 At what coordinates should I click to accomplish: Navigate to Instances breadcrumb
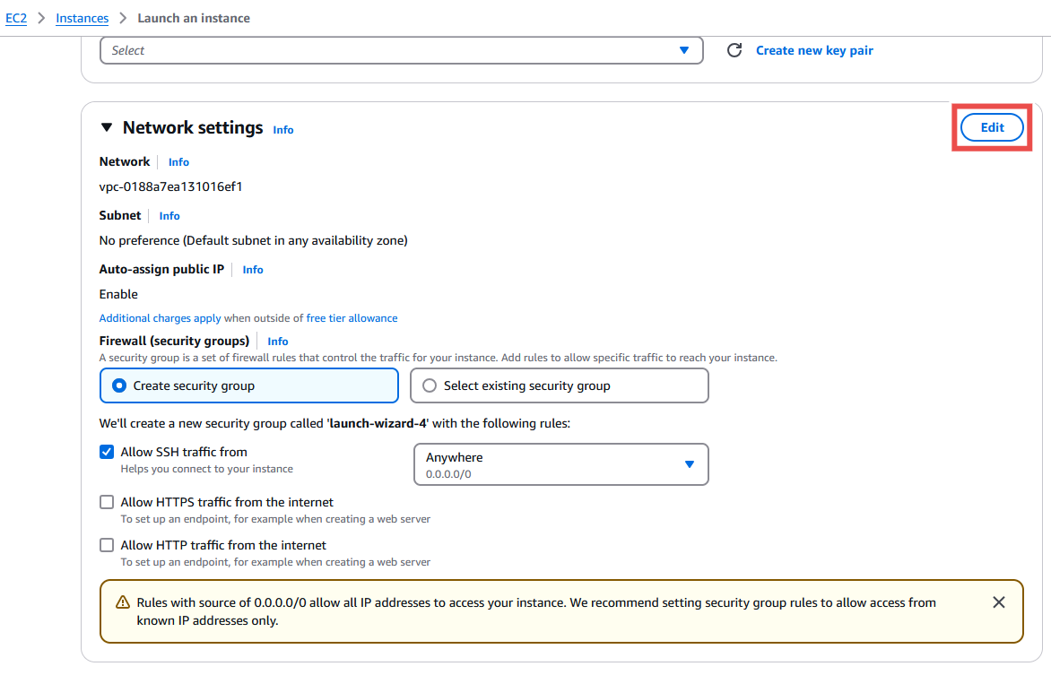tap(83, 18)
